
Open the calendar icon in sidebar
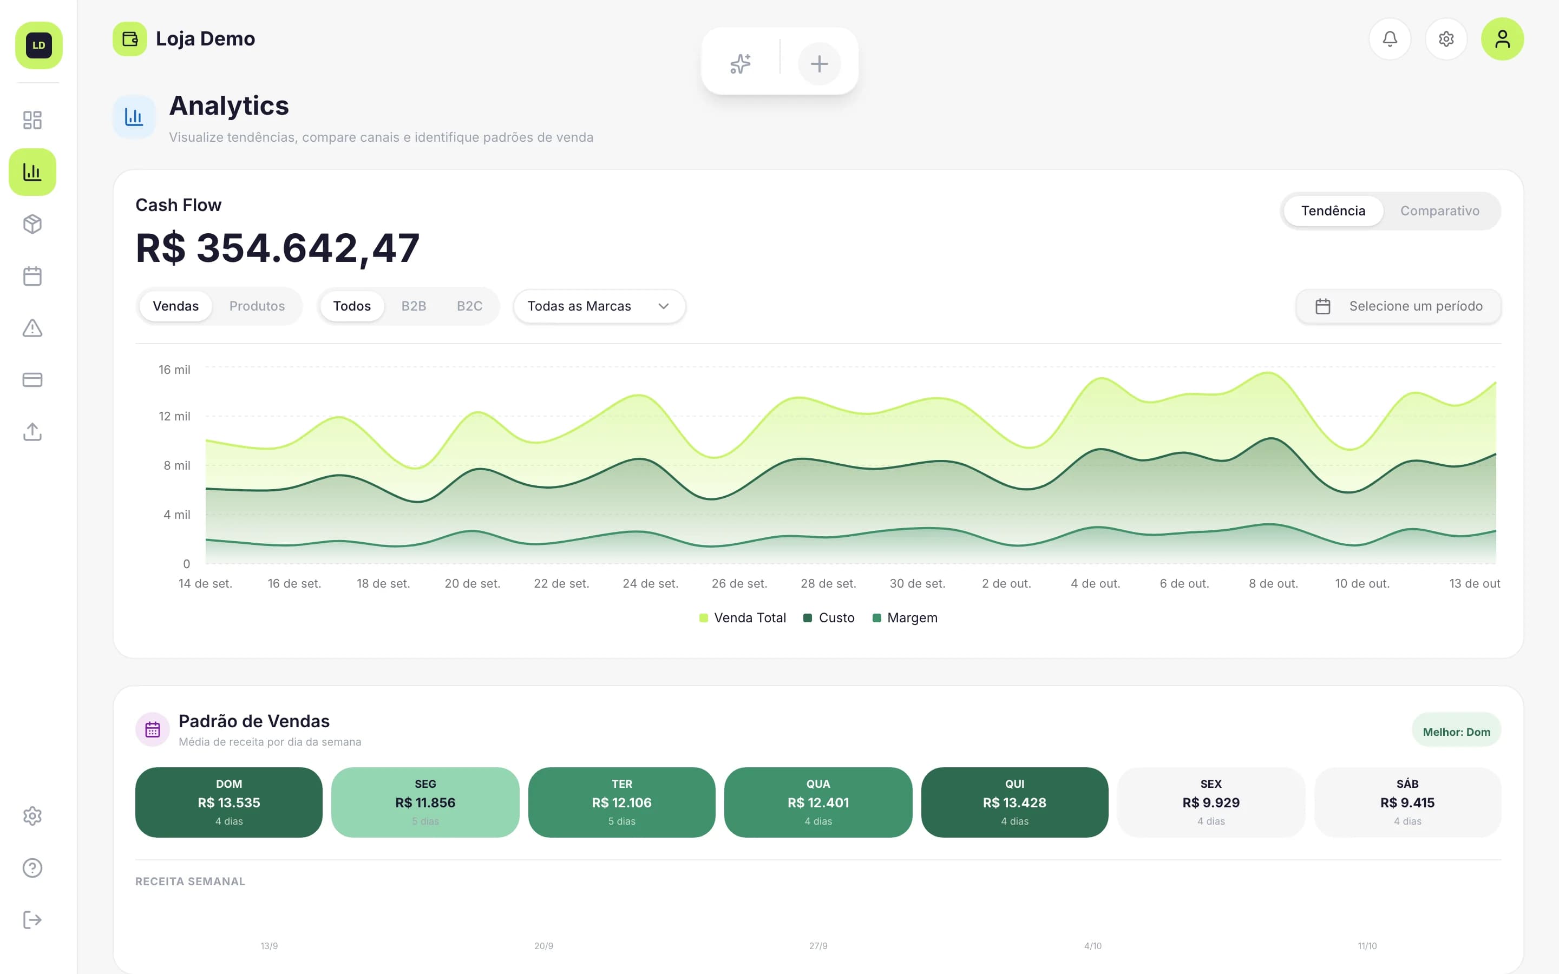(32, 276)
